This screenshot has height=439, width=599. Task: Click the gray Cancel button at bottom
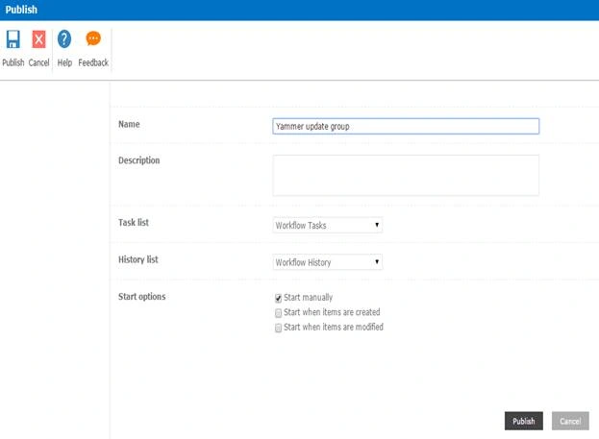570,421
